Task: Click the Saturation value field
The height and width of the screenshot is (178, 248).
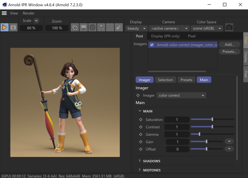Action: (177, 119)
